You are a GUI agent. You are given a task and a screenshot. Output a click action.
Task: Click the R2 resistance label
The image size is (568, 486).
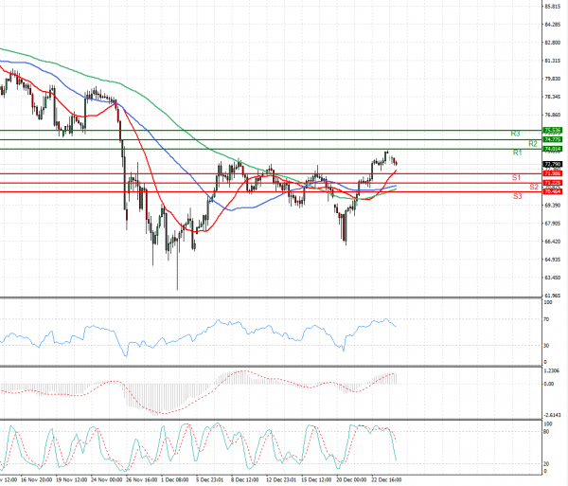(x=532, y=144)
